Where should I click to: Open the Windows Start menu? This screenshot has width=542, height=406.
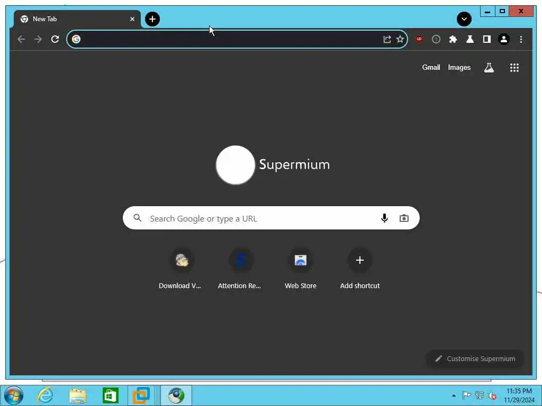13,395
